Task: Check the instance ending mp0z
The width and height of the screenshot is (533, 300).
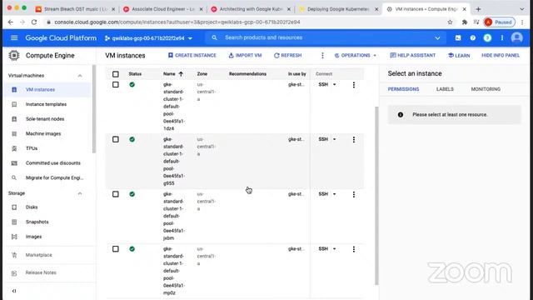Action: pos(116,248)
